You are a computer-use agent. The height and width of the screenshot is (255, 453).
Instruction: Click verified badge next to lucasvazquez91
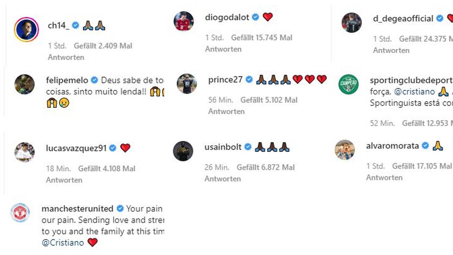pos(113,148)
